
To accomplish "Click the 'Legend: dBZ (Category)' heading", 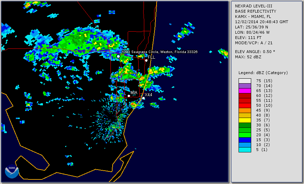I will [x=263, y=73].
